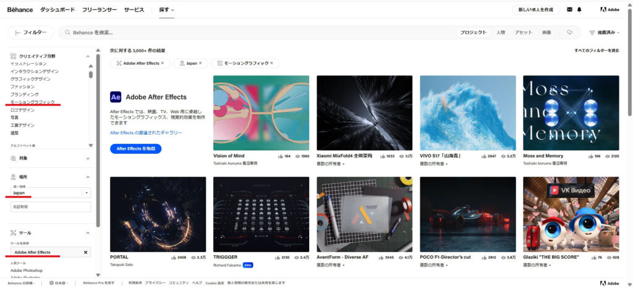Click the After Effects を取得 button
This screenshot has width=633, height=288.
pyautogui.click(x=135, y=148)
